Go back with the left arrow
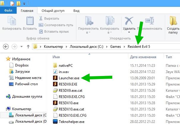The height and width of the screenshot is (125, 180). click(6, 47)
